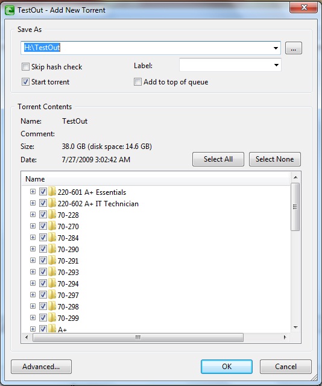This screenshot has height=386, width=322.
Task: Tick Add to top of queue
Action: [137, 82]
